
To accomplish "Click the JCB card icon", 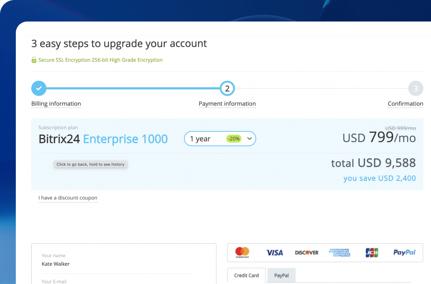I will 372,252.
